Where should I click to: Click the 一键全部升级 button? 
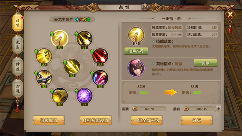click(147, 120)
